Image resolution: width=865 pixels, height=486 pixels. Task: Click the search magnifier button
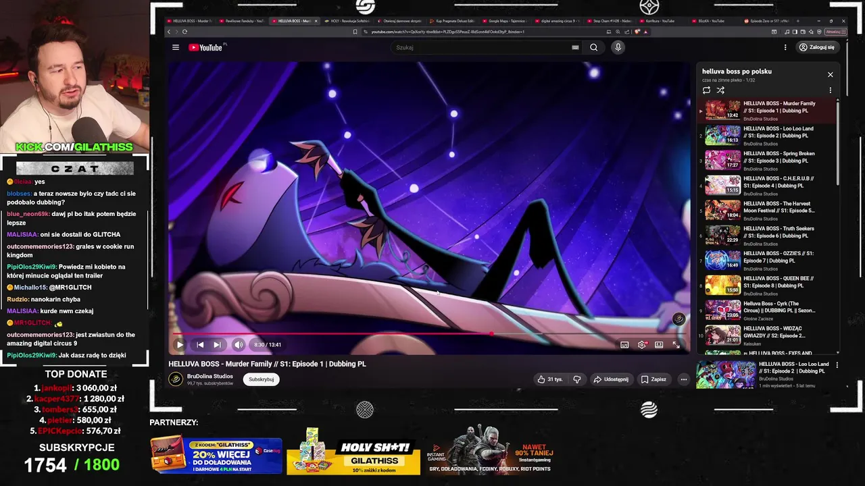click(x=593, y=47)
